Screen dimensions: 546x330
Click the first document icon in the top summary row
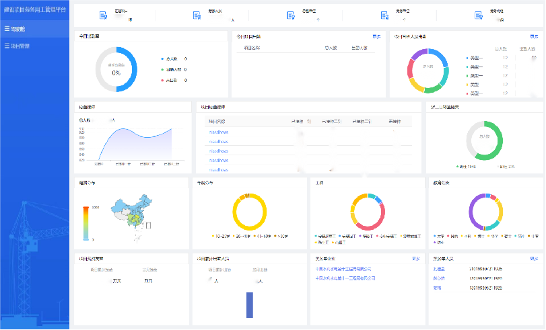pos(103,15)
